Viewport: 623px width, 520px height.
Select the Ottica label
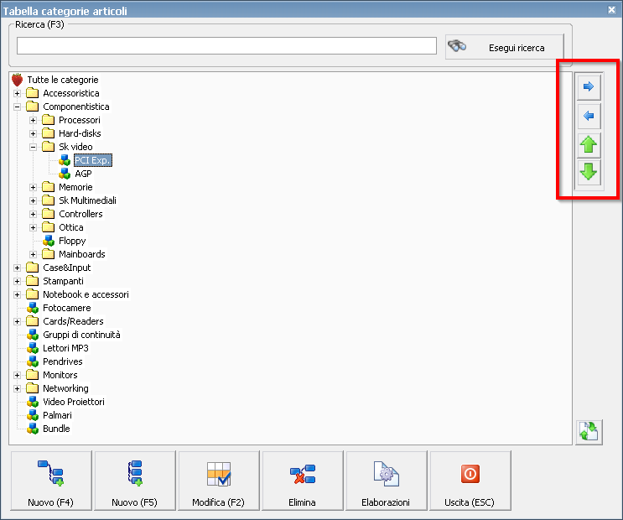(71, 227)
